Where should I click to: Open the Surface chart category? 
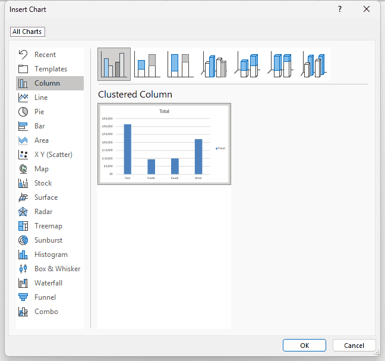click(50, 197)
